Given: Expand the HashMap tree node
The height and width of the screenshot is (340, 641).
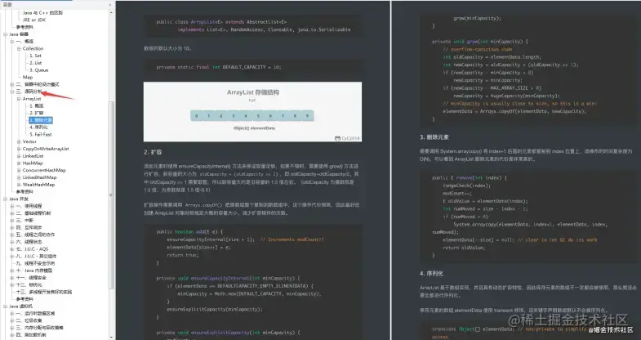Looking at the screenshot, I should coord(19,163).
